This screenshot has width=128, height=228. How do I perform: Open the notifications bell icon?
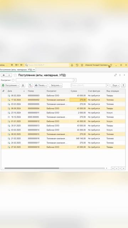(x=72, y=65)
